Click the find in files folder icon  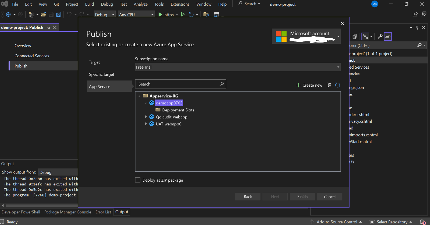206,15
